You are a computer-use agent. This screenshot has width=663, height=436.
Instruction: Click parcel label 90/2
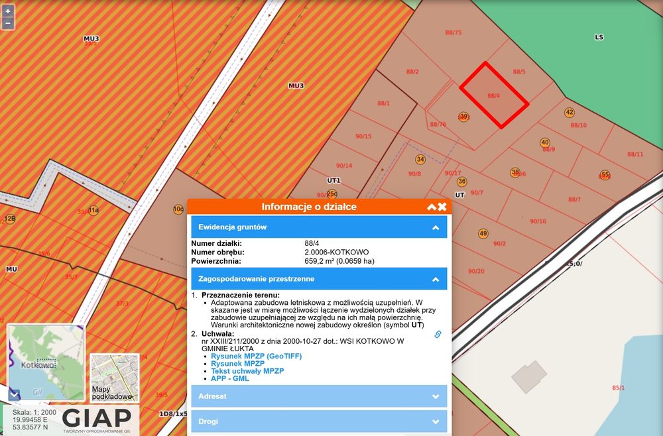[x=499, y=243]
